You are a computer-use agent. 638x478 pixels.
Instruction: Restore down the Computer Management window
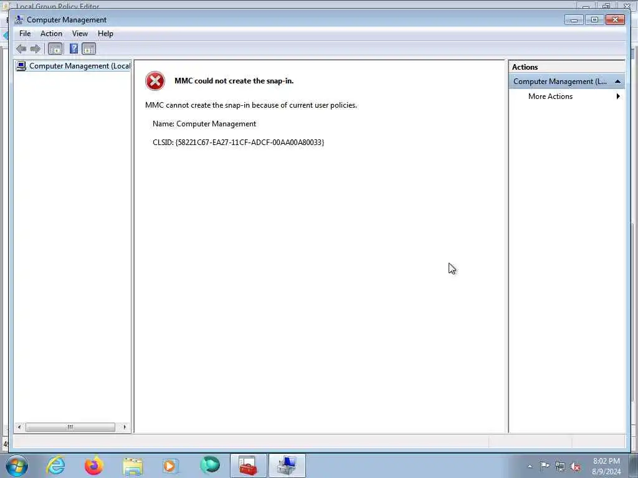[594, 19]
